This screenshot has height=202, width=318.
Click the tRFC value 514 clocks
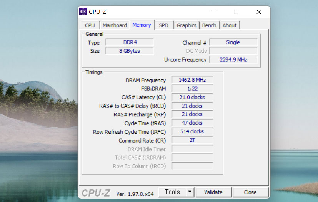(x=192, y=131)
